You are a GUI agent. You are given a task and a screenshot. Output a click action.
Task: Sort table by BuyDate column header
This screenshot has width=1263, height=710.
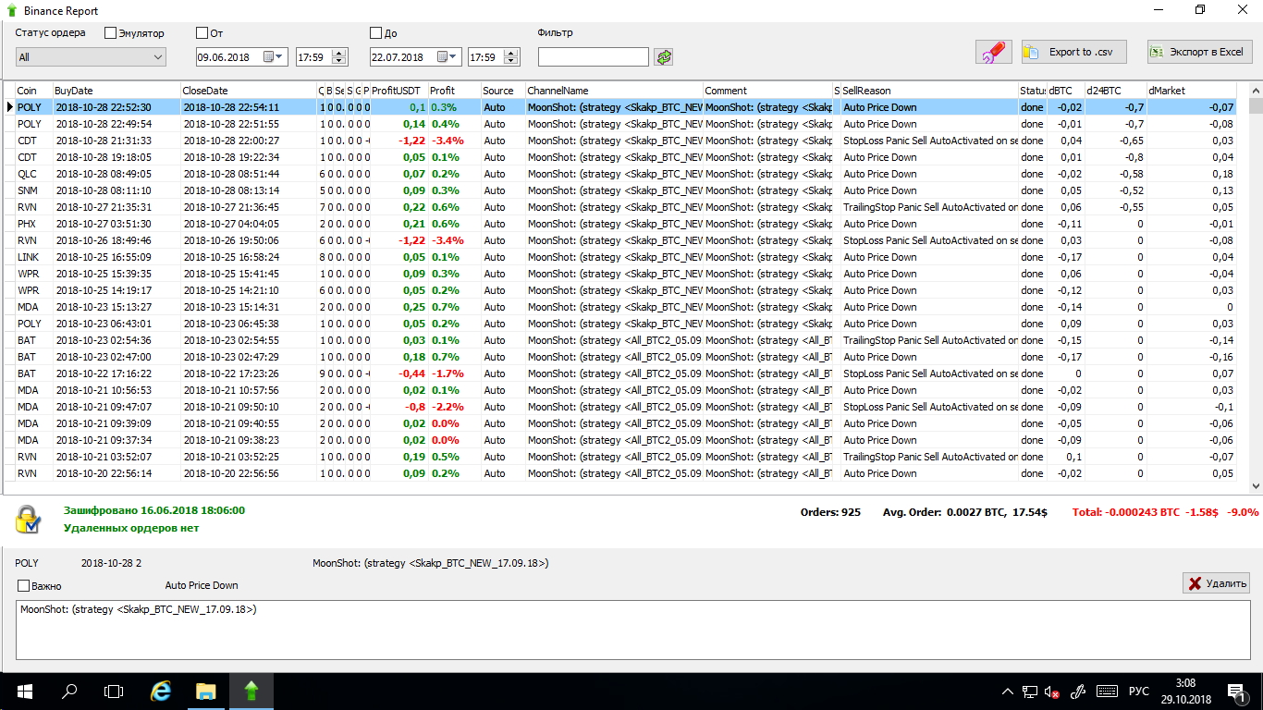point(116,91)
